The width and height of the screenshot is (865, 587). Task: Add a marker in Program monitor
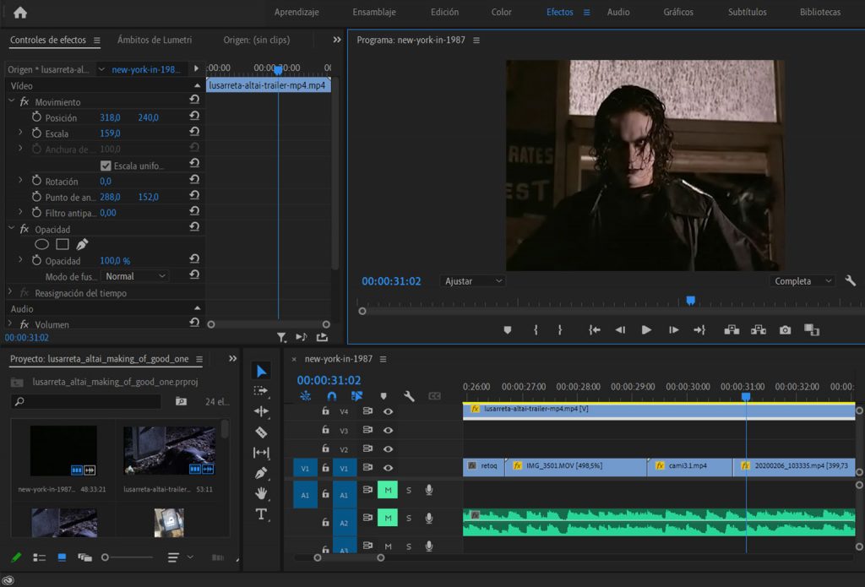click(x=508, y=330)
